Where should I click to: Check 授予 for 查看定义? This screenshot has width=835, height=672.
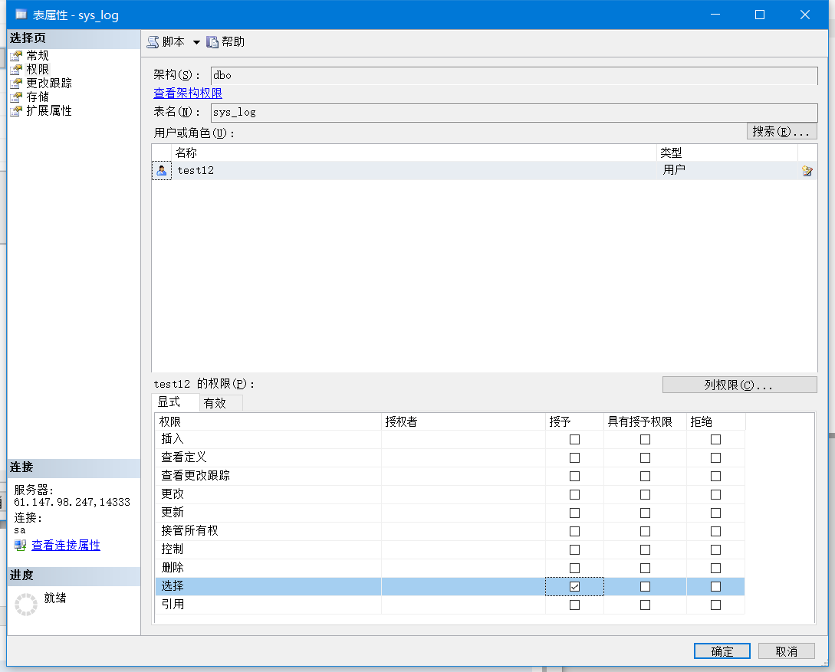point(574,458)
